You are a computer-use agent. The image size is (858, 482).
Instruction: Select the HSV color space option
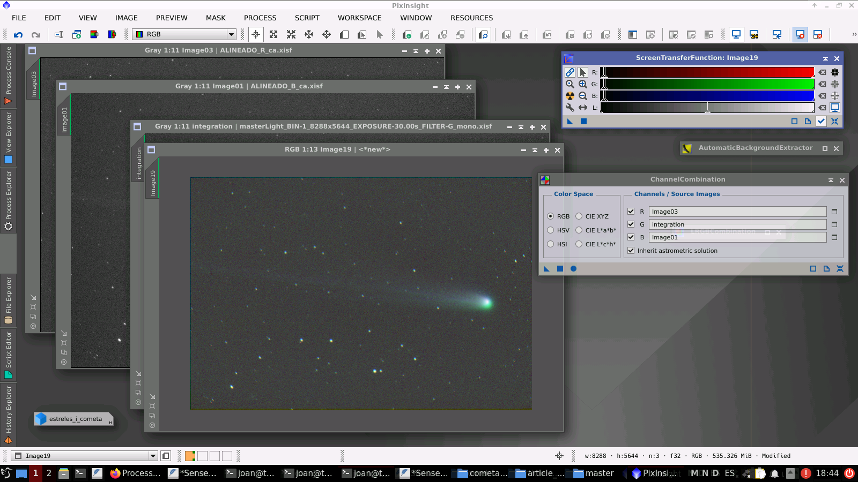coord(551,230)
